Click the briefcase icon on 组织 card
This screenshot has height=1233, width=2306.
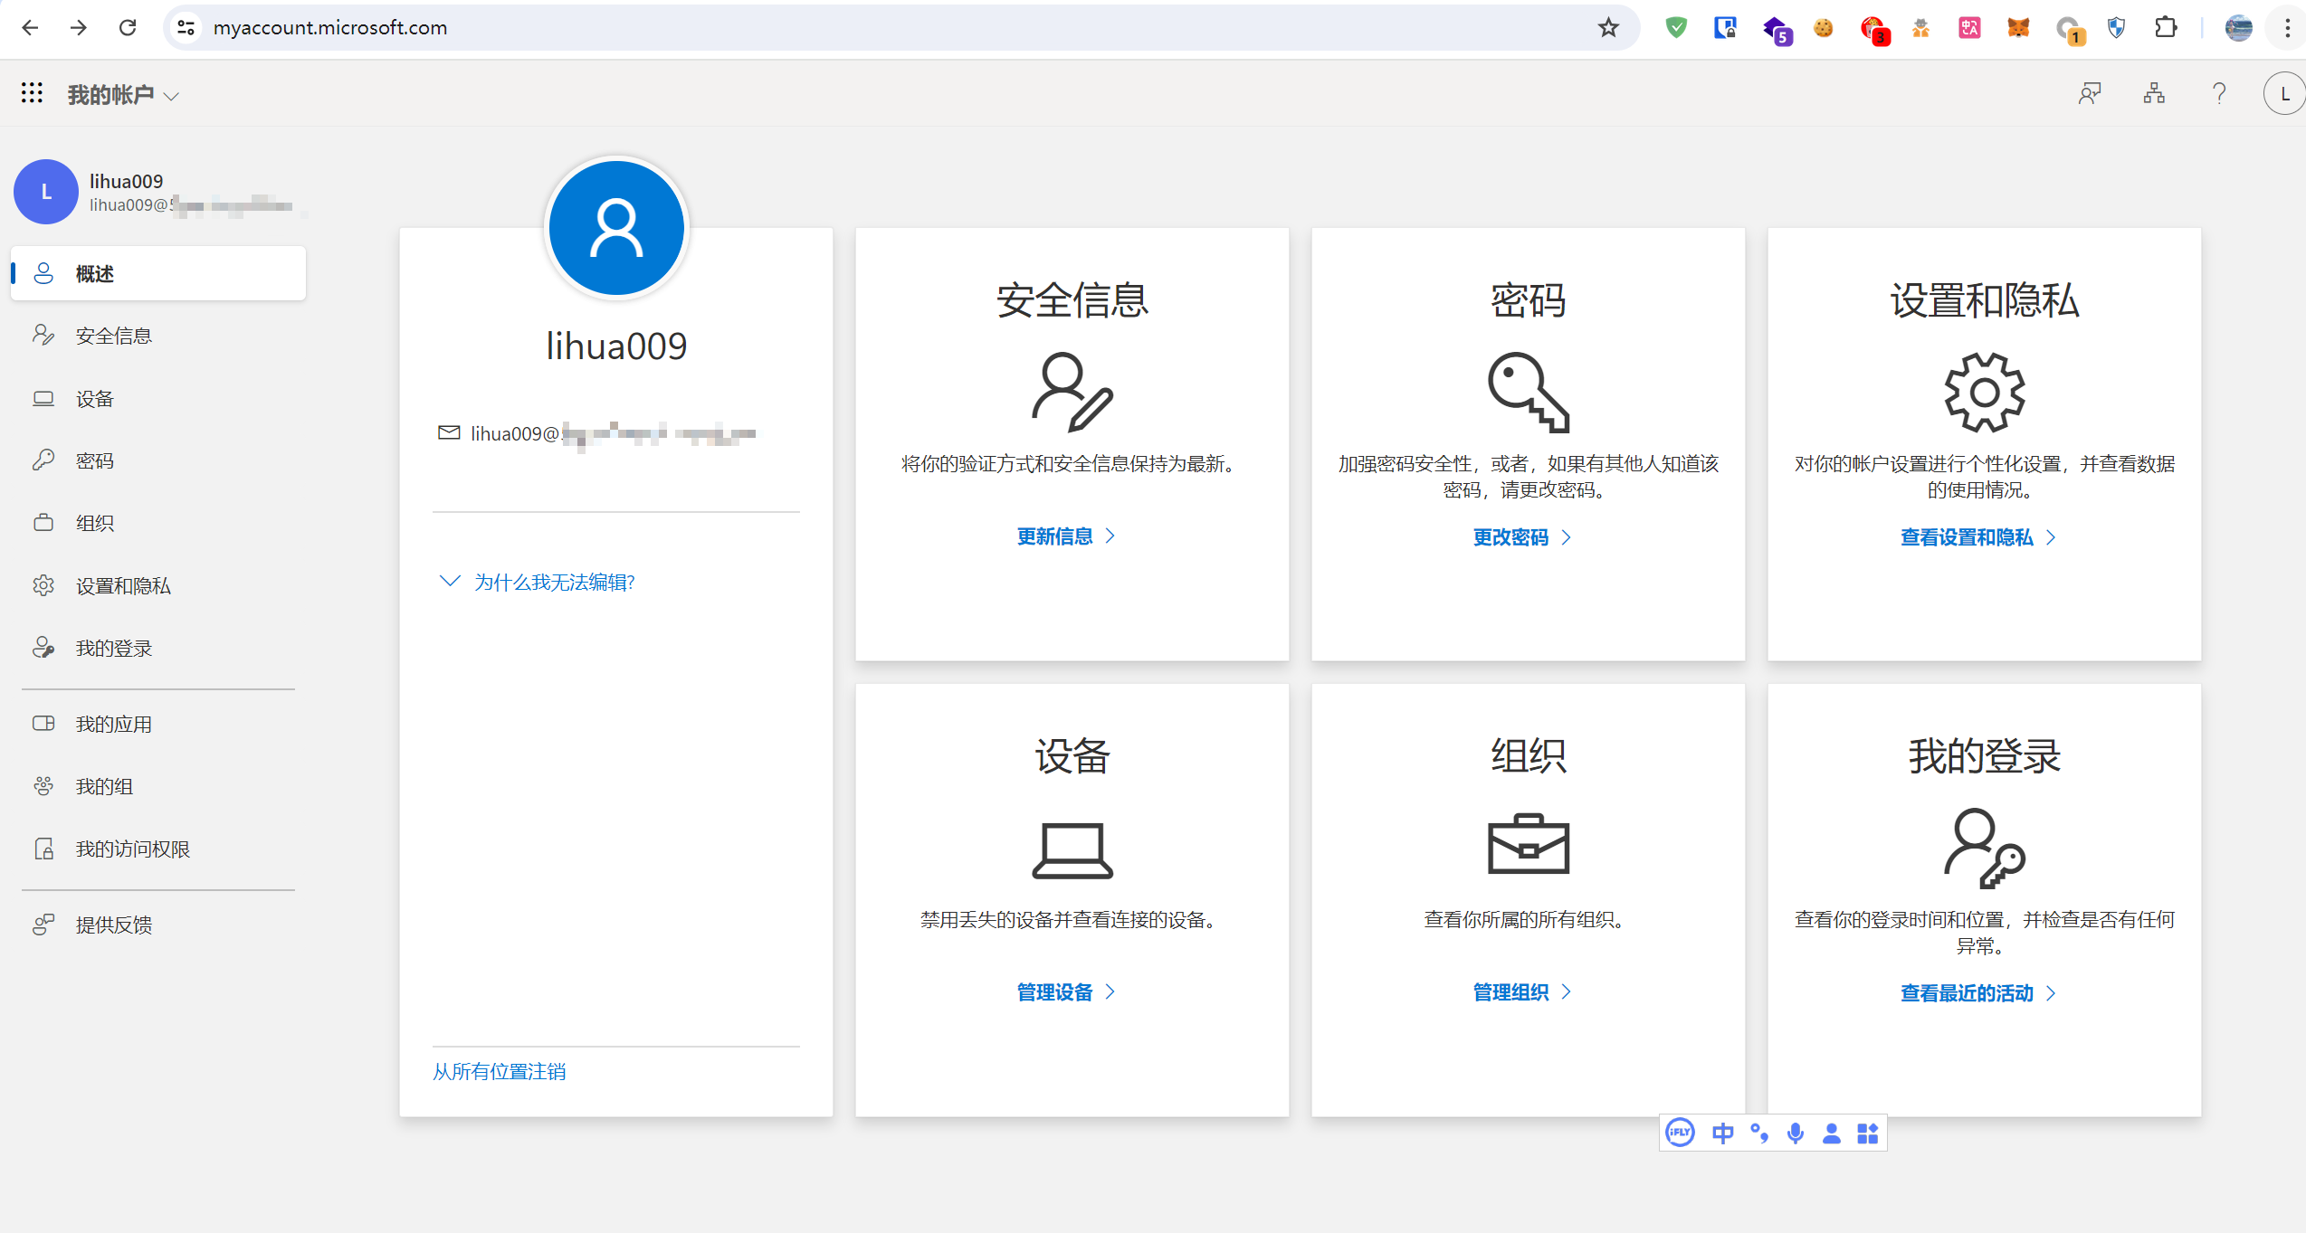[1528, 844]
